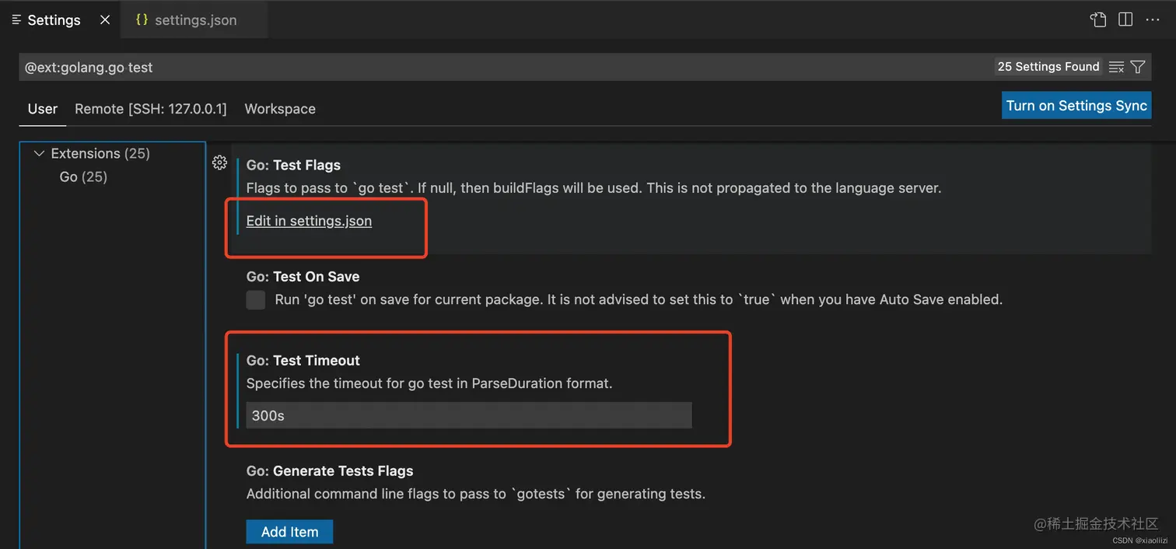Click the Settings tab list icon
This screenshot has width=1176, height=549.
(16, 20)
